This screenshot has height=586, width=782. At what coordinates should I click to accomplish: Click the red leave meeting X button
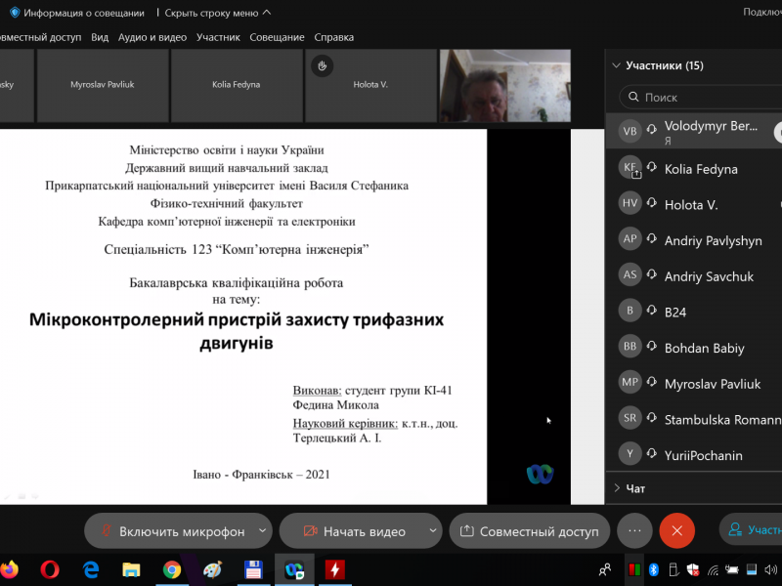click(x=676, y=530)
